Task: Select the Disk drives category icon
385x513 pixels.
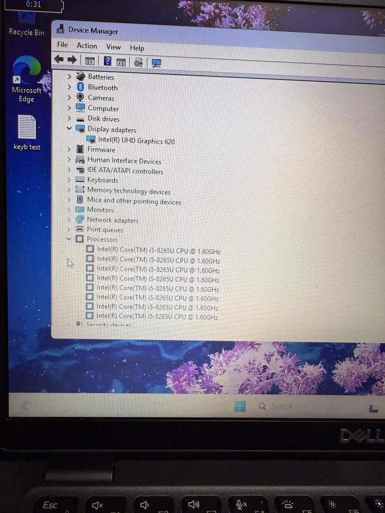Action: coord(80,118)
